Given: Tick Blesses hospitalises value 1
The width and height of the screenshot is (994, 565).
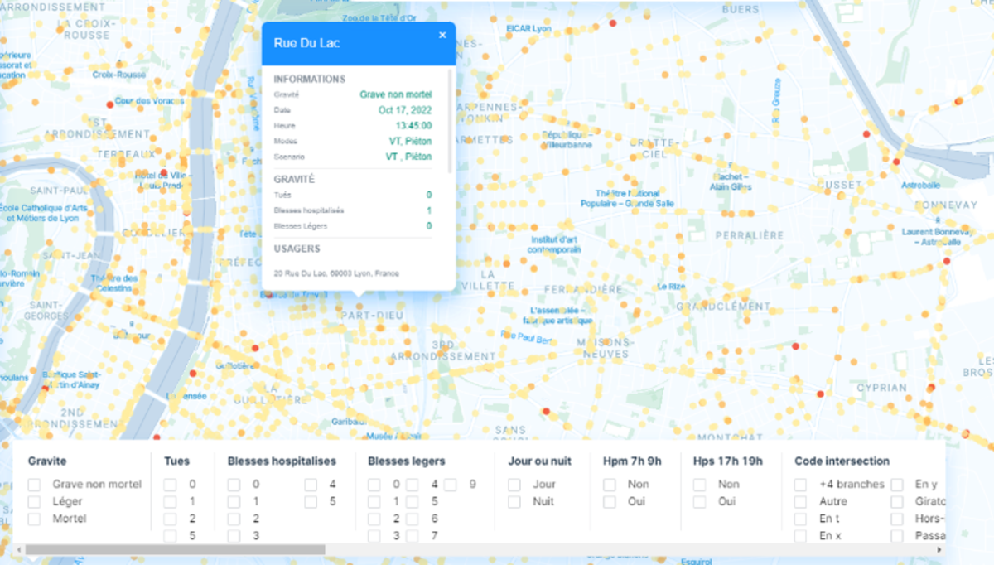Looking at the screenshot, I should click(234, 502).
